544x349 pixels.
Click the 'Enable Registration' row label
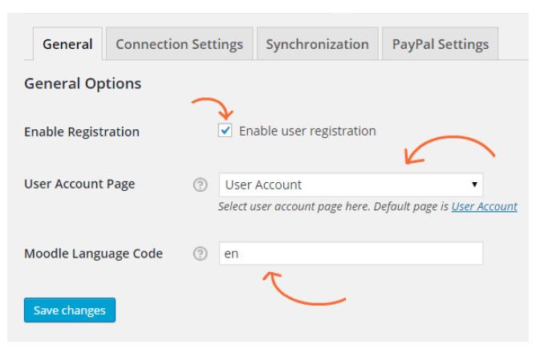[x=81, y=132]
